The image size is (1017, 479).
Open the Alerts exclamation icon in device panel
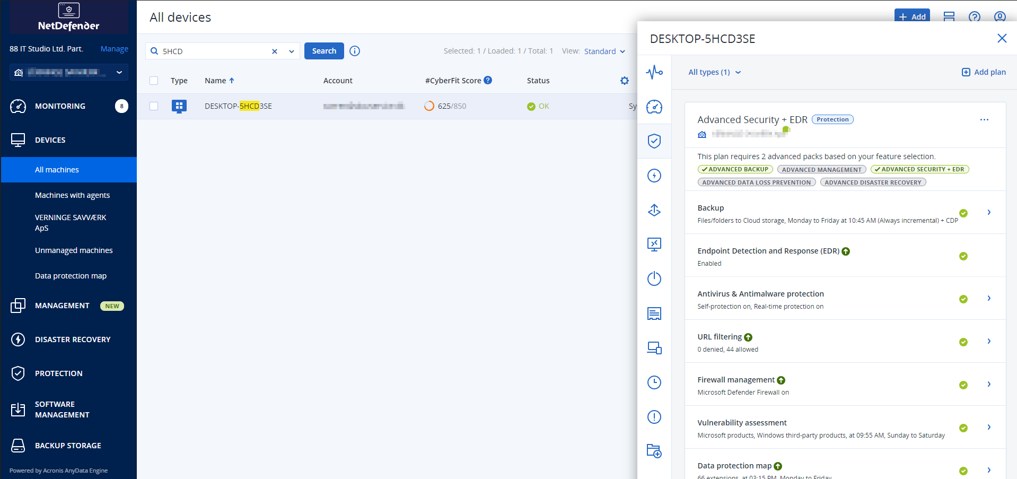[x=654, y=417]
